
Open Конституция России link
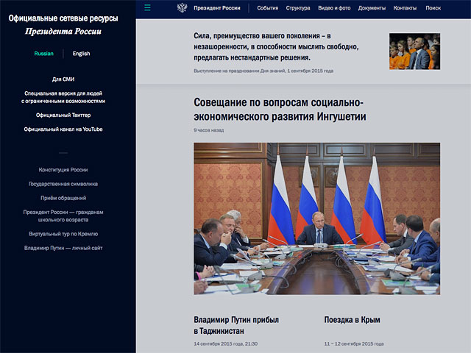tap(63, 169)
